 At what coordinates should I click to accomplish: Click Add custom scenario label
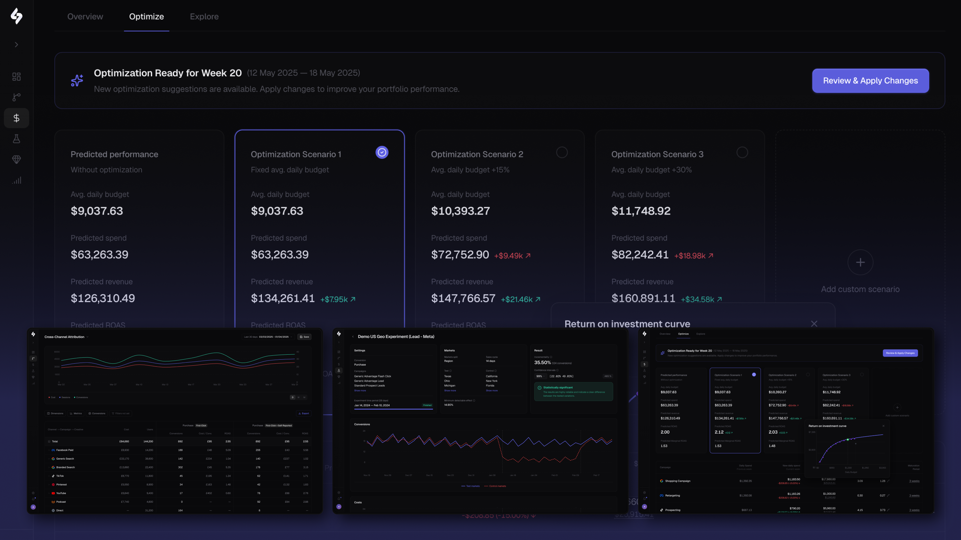860,289
